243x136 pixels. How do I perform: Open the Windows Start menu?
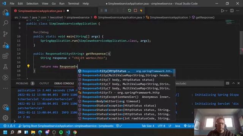[5, 132]
